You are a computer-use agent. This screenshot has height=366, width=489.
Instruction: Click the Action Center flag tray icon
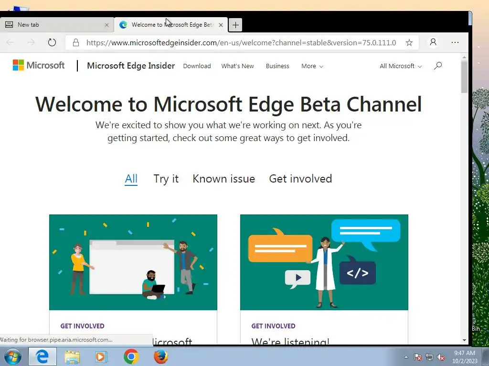click(x=417, y=357)
